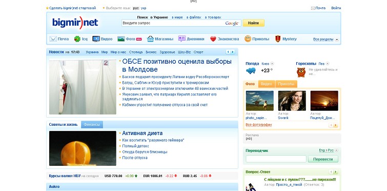
Task: Click the green Icq flower icon
Action: [77, 39]
